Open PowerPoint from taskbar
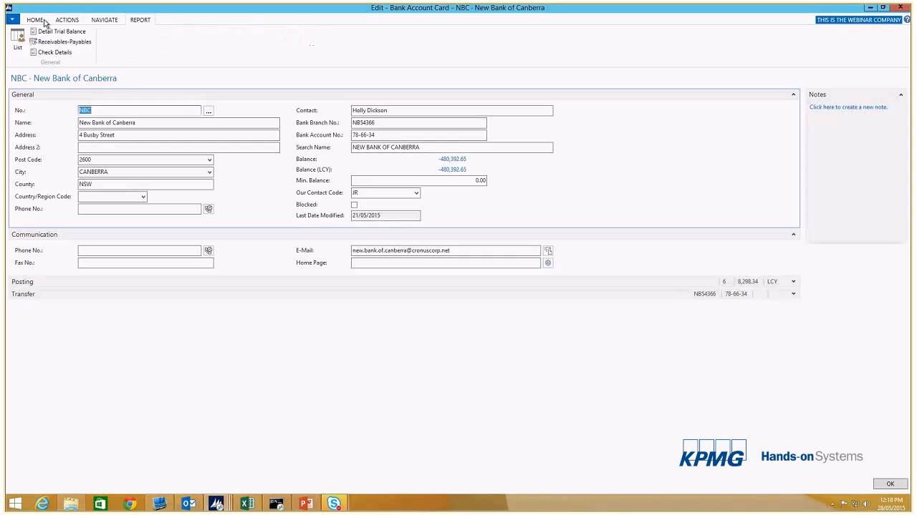This screenshot has width=917, height=515. (306, 504)
